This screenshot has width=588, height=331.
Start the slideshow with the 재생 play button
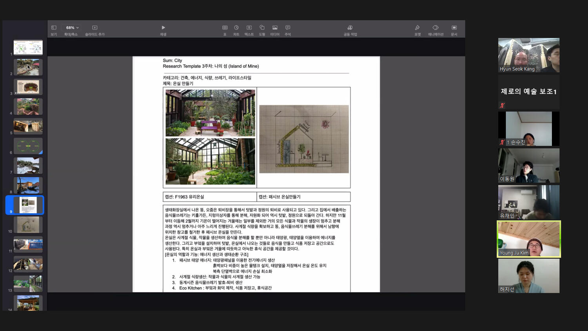pyautogui.click(x=163, y=28)
